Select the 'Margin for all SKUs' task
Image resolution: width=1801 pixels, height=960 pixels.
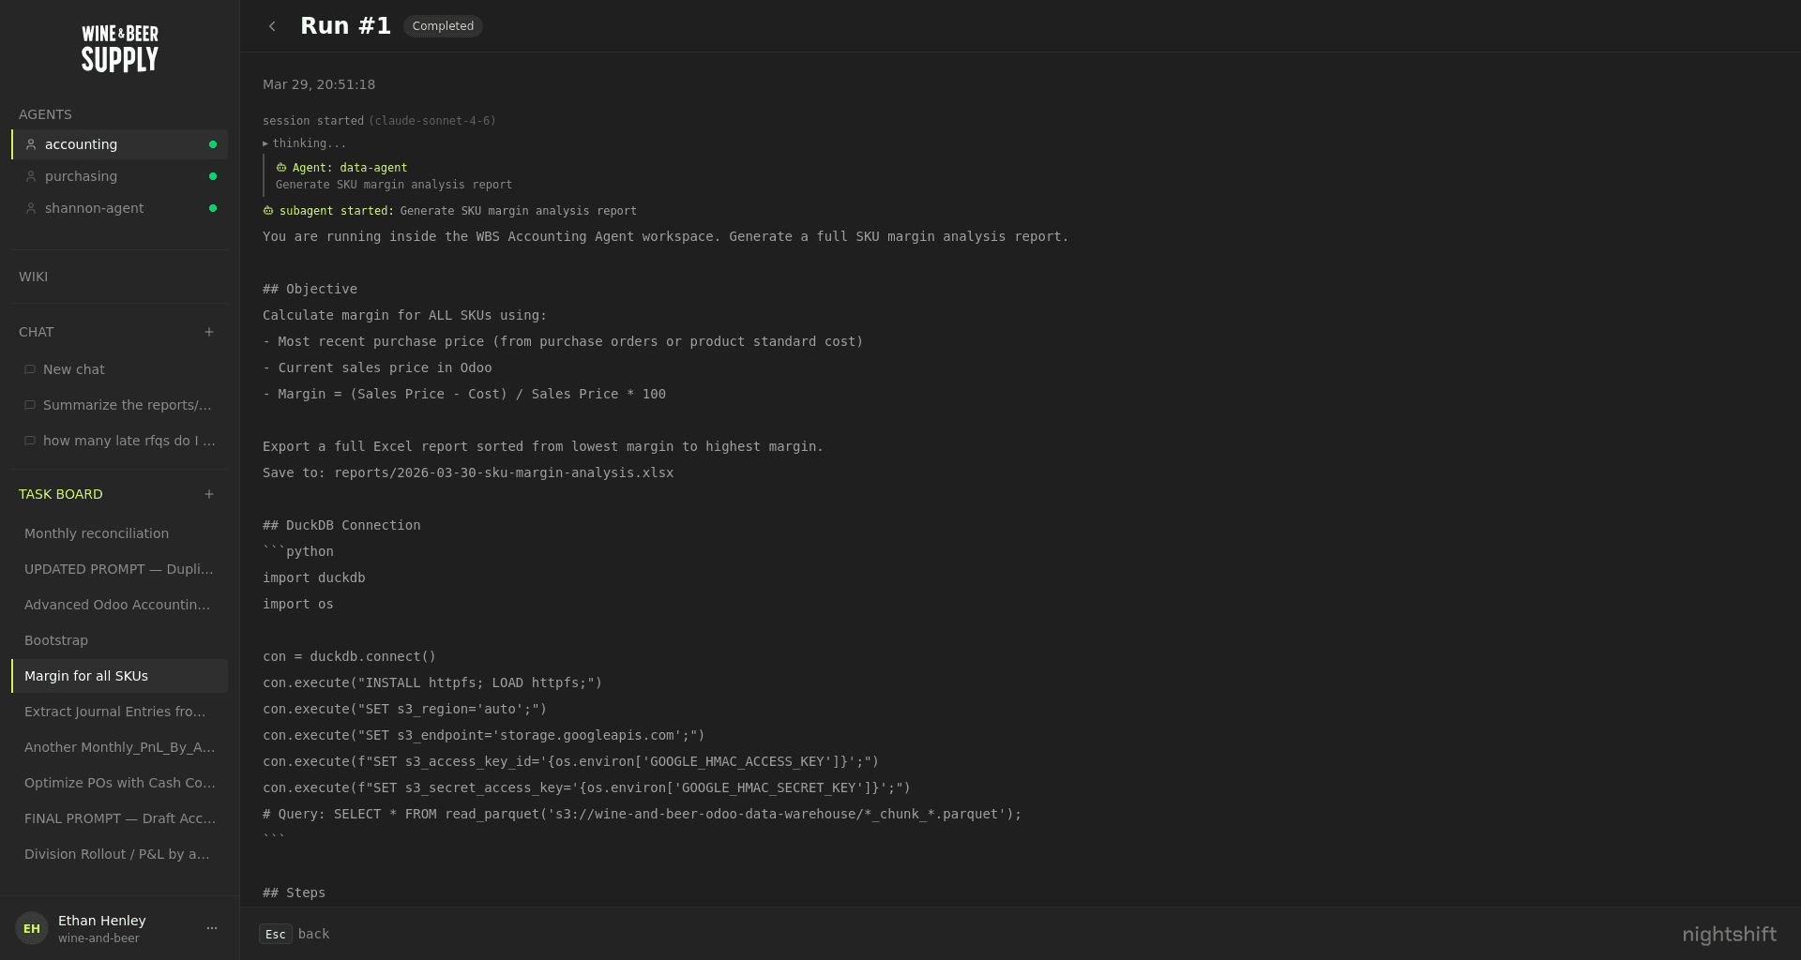pyautogui.click(x=86, y=676)
